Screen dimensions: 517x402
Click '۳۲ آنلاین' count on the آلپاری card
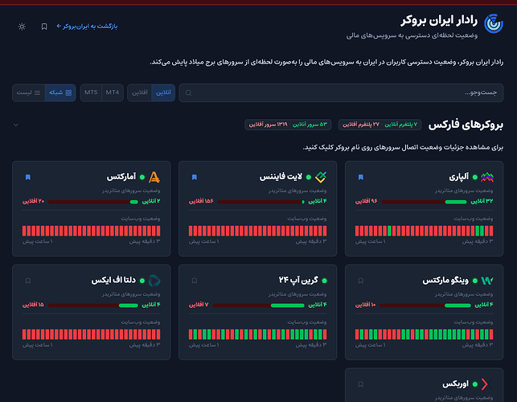point(482,201)
